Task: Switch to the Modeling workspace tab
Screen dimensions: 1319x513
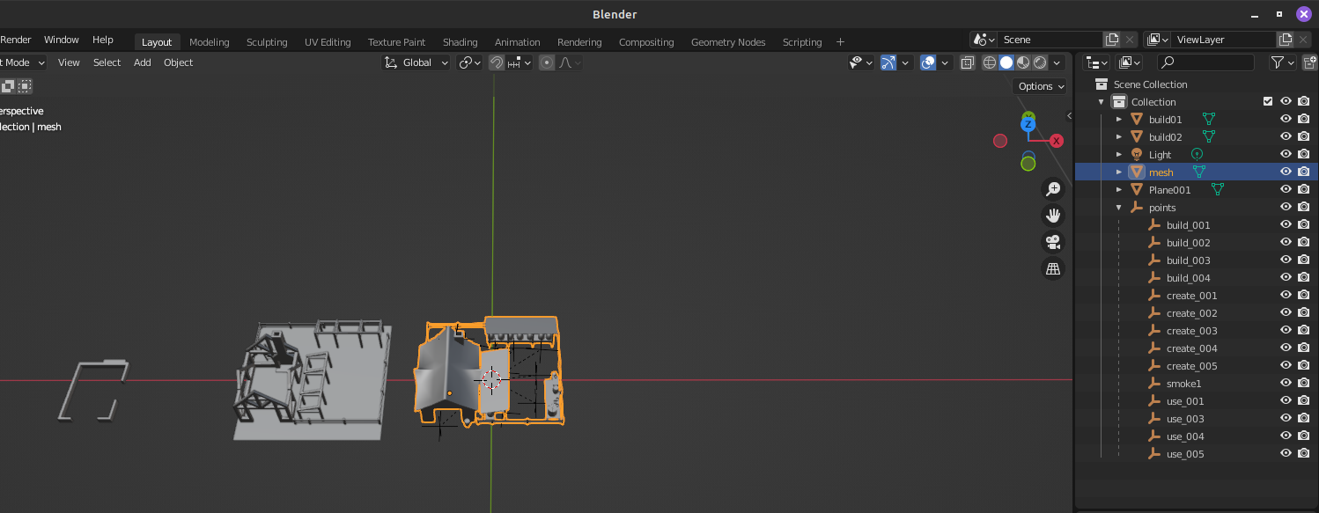Action: click(x=209, y=42)
